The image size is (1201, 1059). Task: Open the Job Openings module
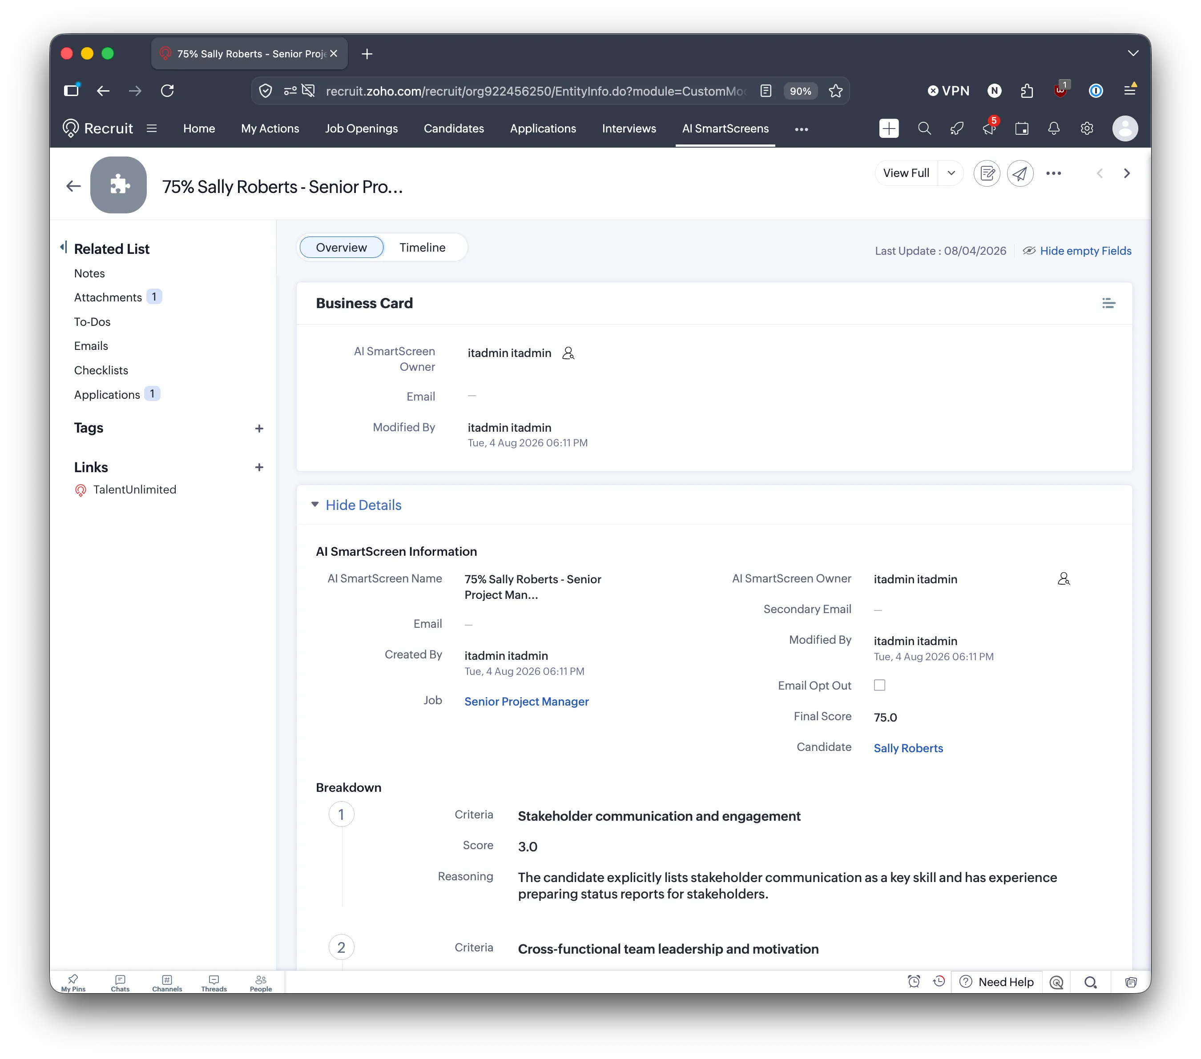pyautogui.click(x=361, y=128)
